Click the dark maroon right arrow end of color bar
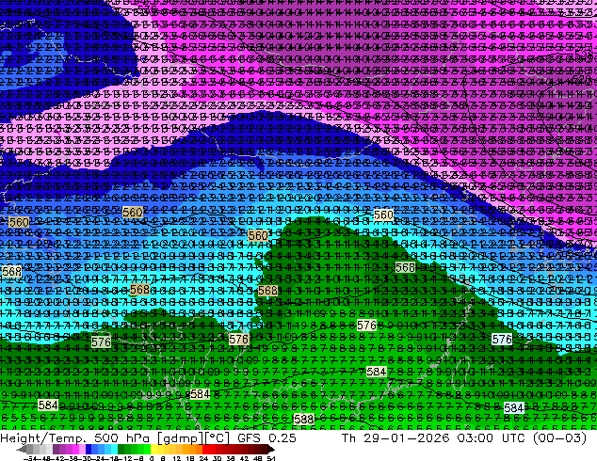Image resolution: width=597 pixels, height=461 pixels. pyautogui.click(x=270, y=450)
